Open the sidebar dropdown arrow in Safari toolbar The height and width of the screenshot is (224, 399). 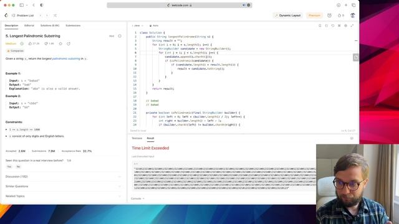pos(27,5)
